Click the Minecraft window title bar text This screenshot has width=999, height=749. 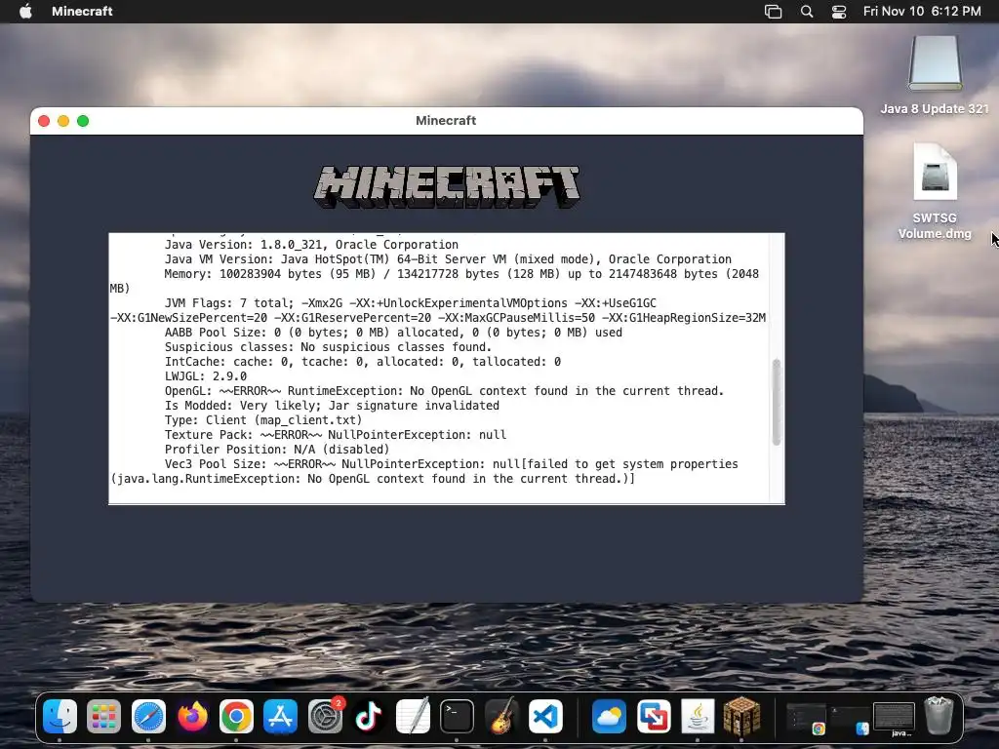(x=446, y=120)
